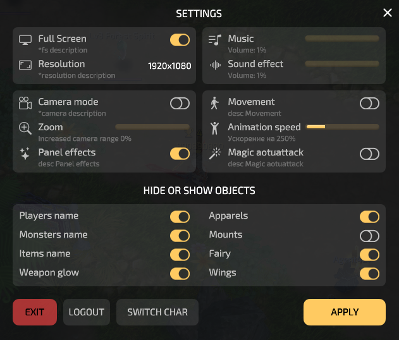Image resolution: width=399 pixels, height=340 pixels.
Task: Disable the Full Screen toggle
Action: tap(180, 40)
